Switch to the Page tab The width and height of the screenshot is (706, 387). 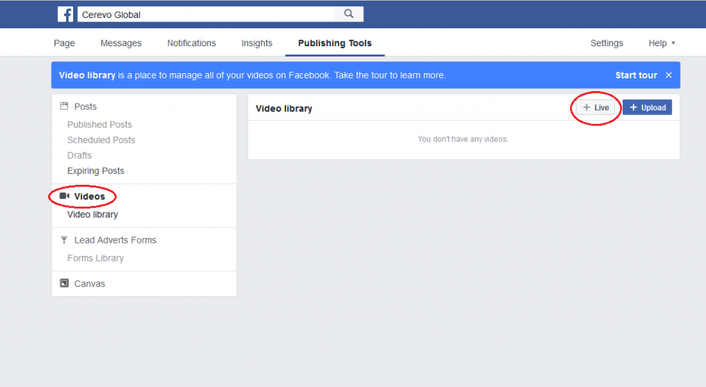click(x=64, y=43)
